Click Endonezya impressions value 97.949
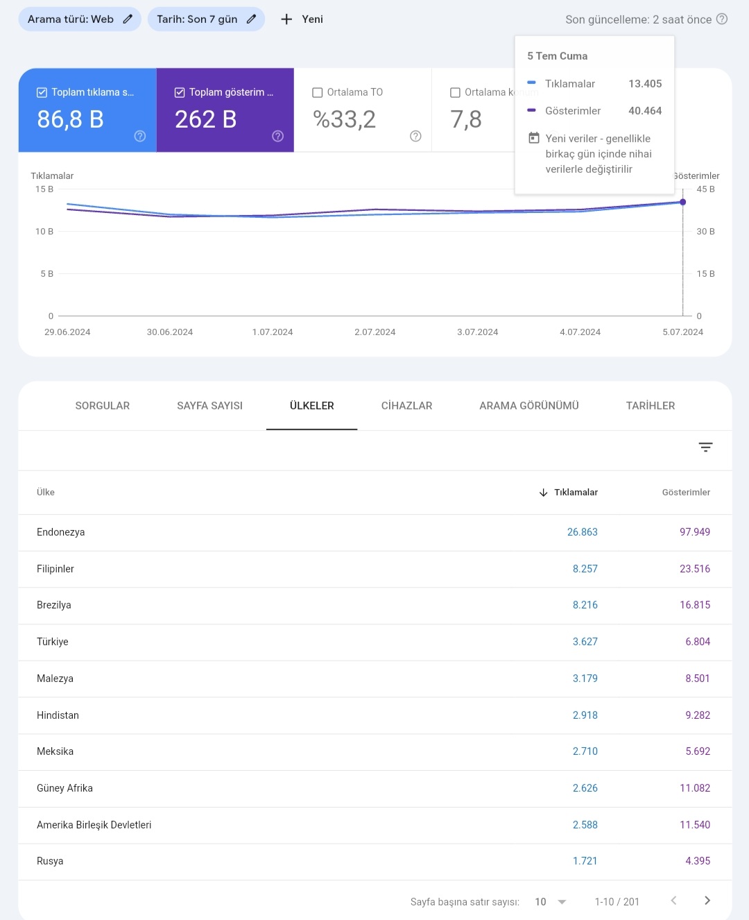Viewport: 749px width, 920px height. [x=695, y=532]
